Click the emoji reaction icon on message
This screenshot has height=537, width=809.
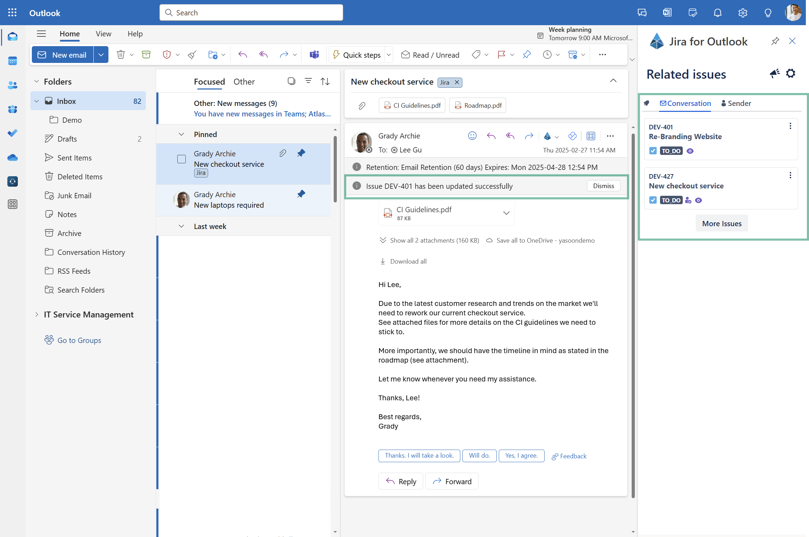click(x=472, y=136)
